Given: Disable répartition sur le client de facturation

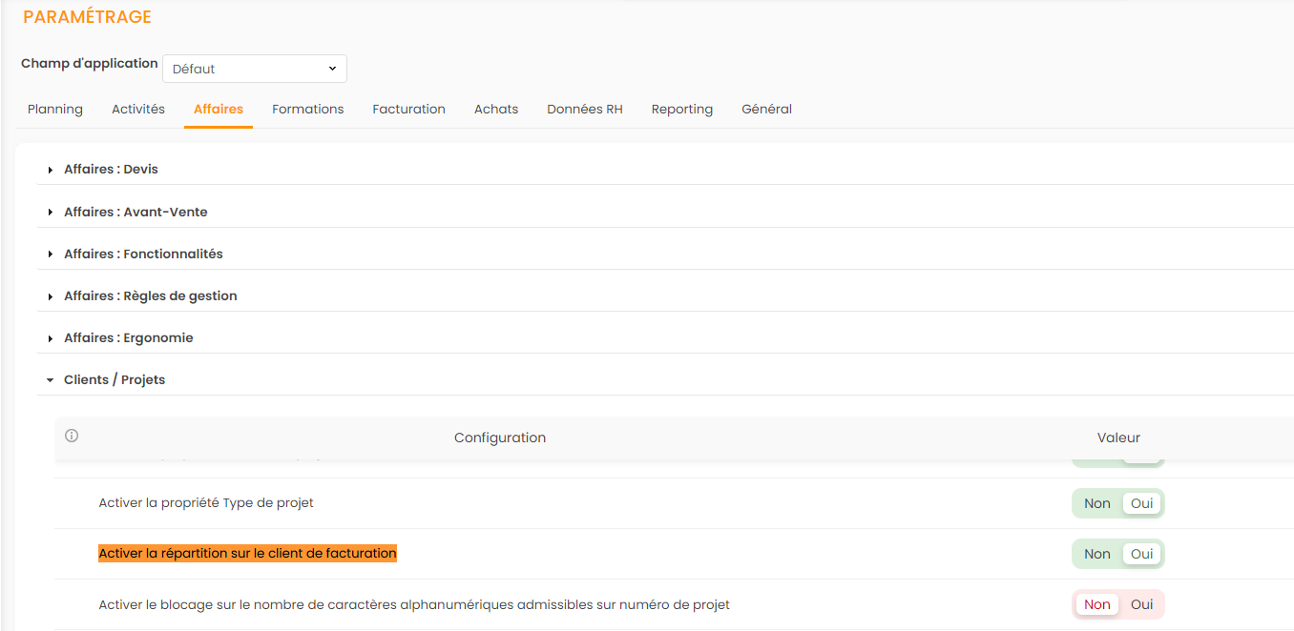Looking at the screenshot, I should (1096, 554).
